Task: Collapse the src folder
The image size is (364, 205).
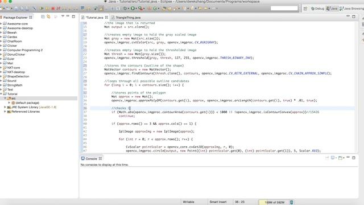Action: point(5,99)
